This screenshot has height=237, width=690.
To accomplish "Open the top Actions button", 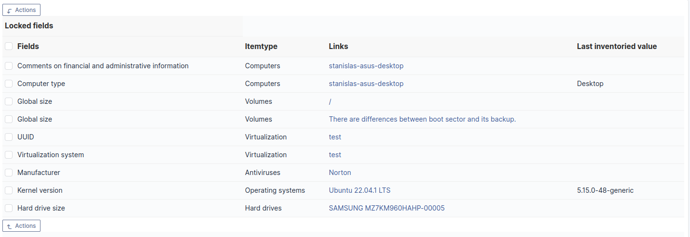I will click(21, 10).
